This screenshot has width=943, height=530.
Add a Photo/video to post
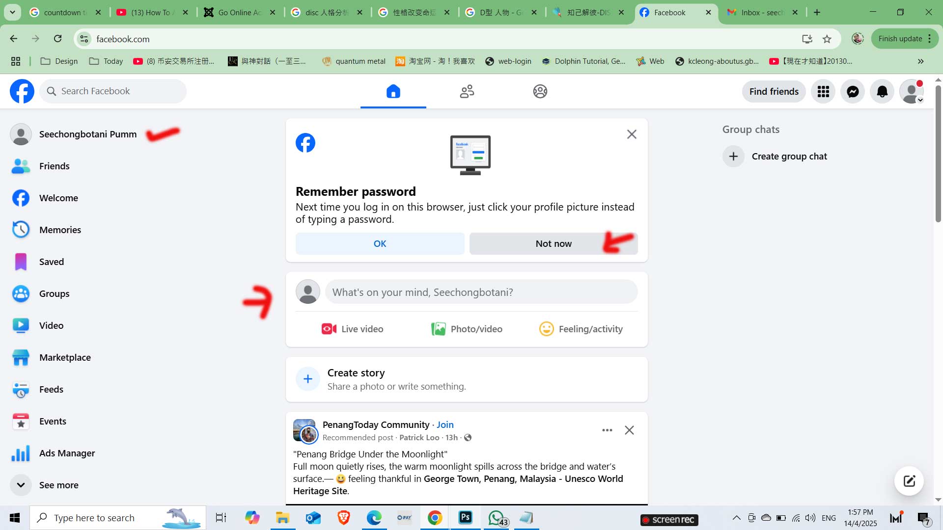pos(467,329)
